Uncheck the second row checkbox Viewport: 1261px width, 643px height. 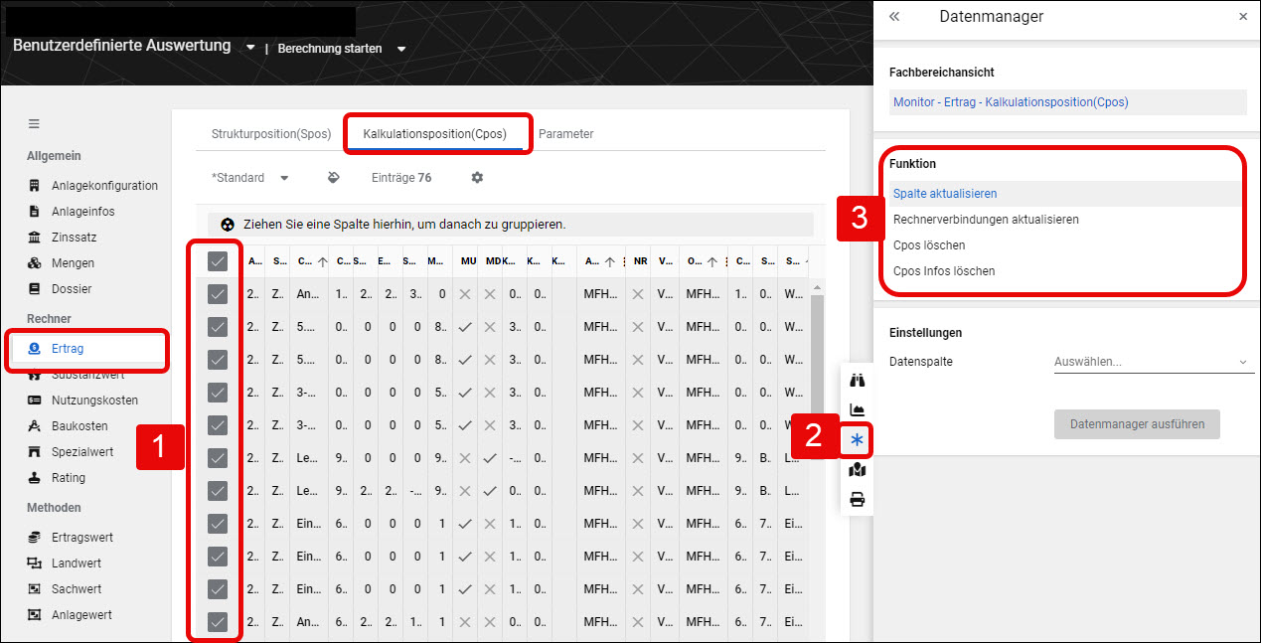pyautogui.click(x=218, y=327)
